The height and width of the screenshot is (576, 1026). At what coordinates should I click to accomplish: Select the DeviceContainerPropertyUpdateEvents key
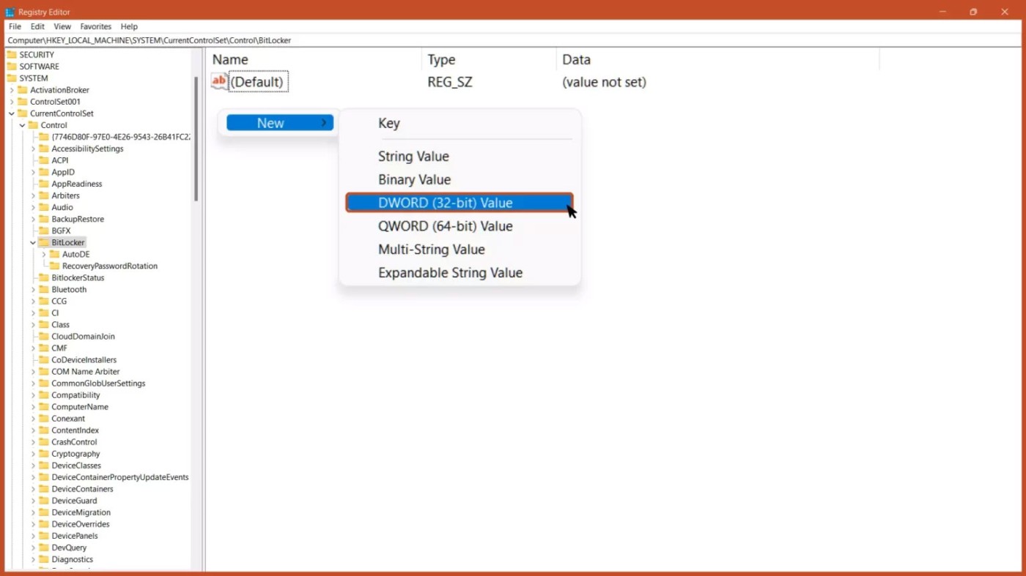point(120,477)
